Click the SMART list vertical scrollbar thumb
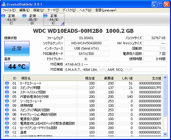The height and width of the screenshot is (140, 171). click(x=165, y=98)
